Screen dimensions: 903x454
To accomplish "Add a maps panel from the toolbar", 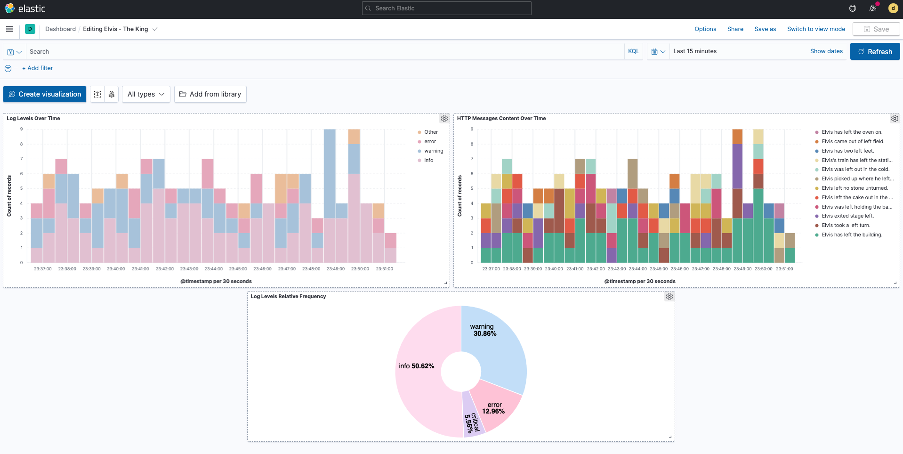I will click(111, 94).
